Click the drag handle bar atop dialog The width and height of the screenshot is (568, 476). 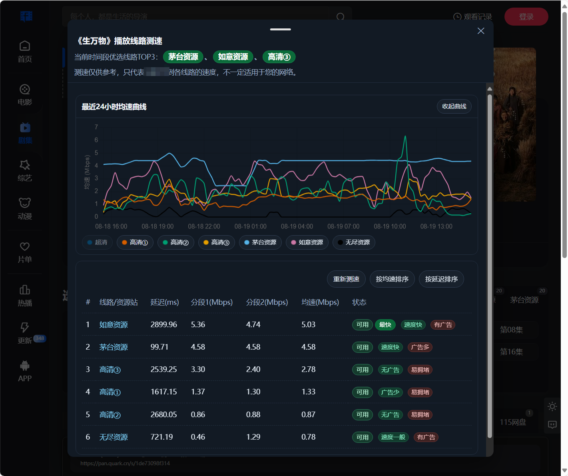click(x=280, y=29)
